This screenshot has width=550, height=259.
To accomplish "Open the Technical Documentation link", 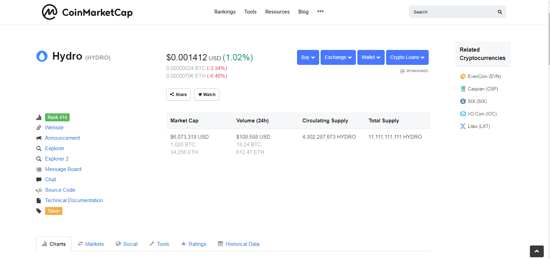I will 74,200.
